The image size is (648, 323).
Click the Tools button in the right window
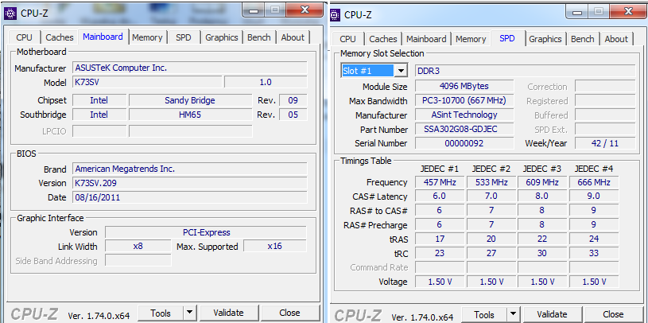484,315
